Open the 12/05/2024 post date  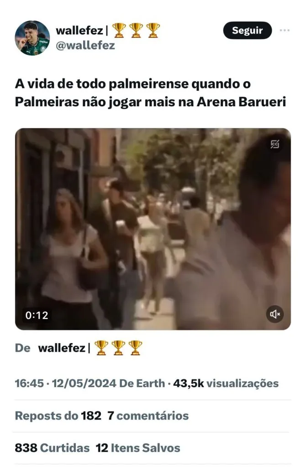click(84, 383)
